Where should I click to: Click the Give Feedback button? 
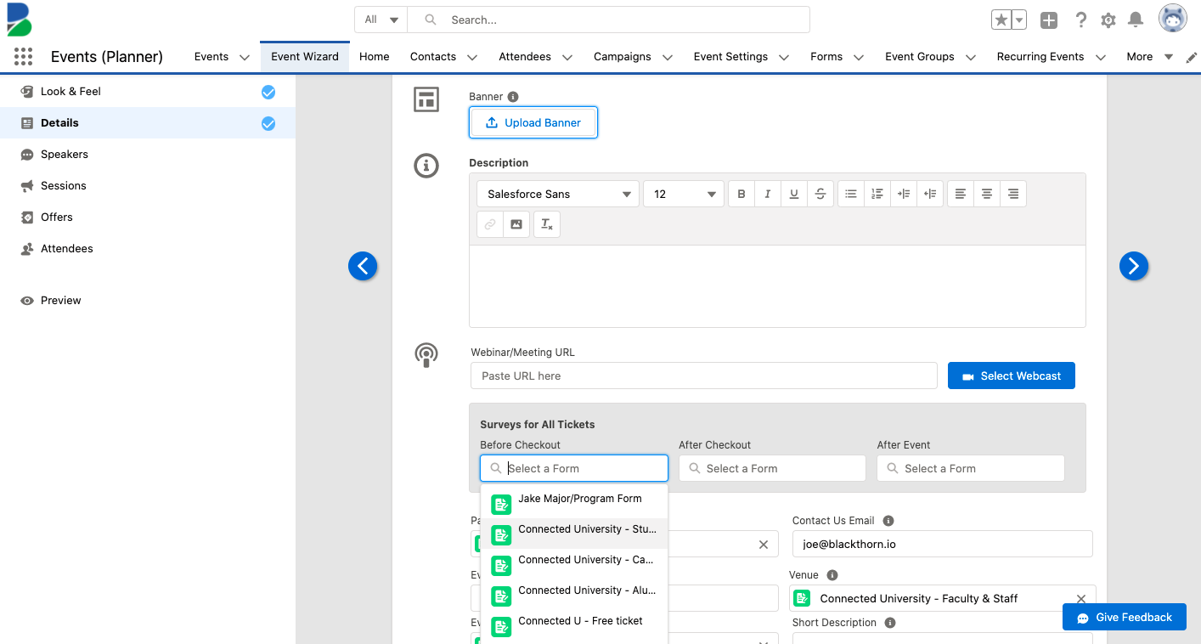(1125, 617)
